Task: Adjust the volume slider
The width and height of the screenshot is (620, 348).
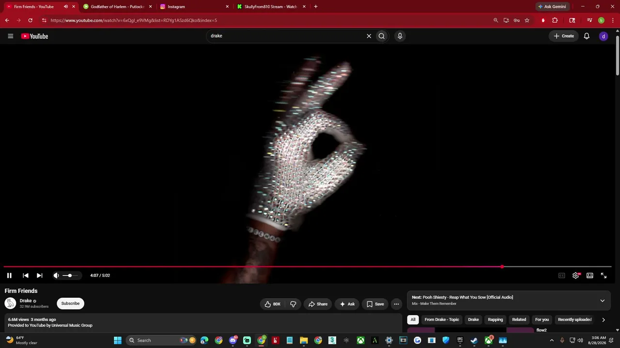Action: point(70,275)
